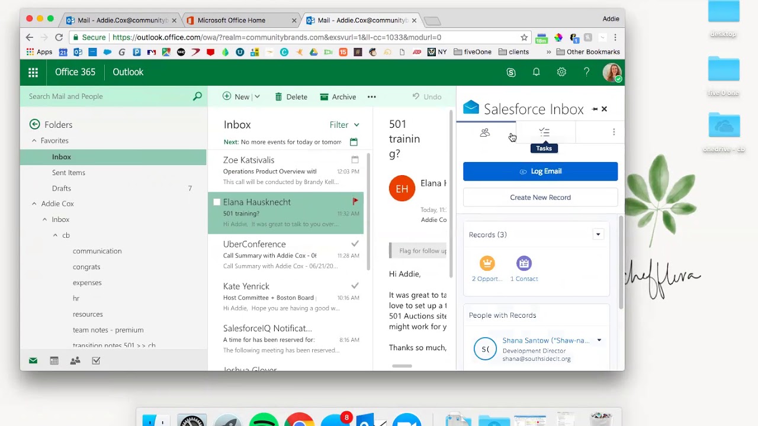Open more commands ellipsis in toolbar
The image size is (758, 426).
coord(371,96)
